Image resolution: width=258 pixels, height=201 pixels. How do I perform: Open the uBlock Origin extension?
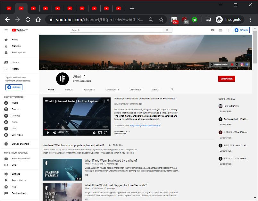185,20
